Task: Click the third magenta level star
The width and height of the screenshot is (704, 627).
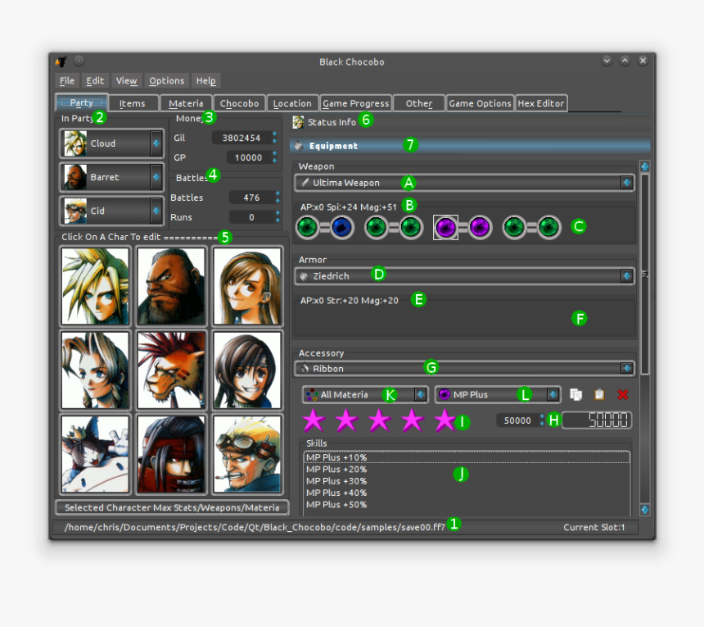Action: click(379, 420)
